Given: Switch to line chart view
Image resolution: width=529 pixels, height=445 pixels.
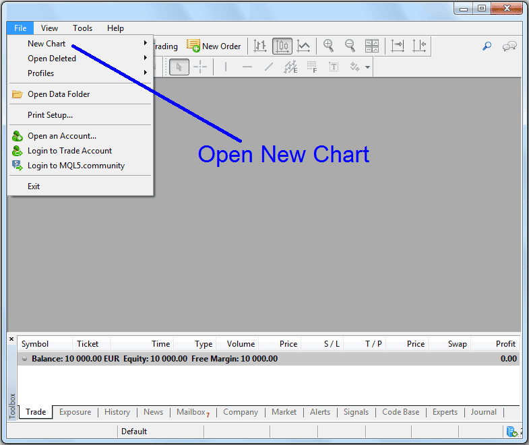Looking at the screenshot, I should (x=304, y=46).
